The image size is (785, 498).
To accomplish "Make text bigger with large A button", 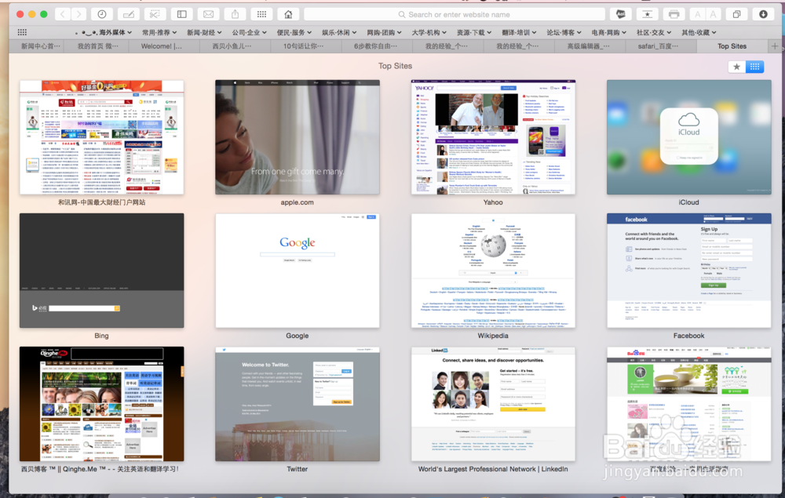I will pos(713,14).
